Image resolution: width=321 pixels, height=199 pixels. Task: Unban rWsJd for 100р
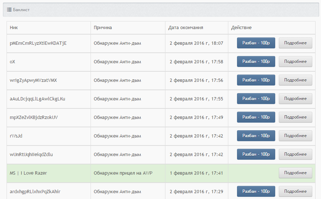click(x=256, y=136)
